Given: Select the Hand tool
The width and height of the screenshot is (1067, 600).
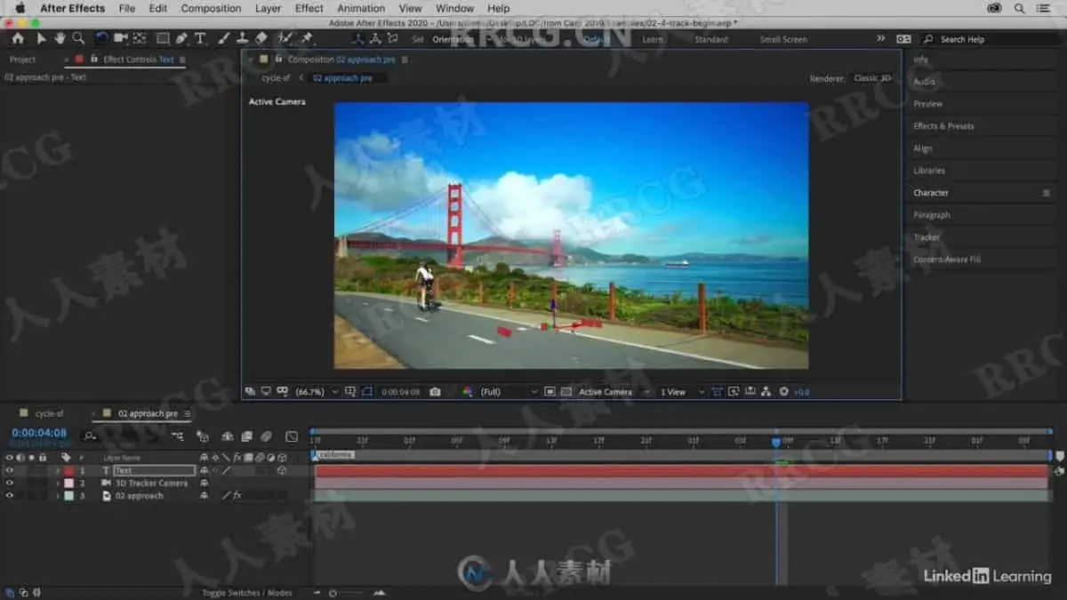Looking at the screenshot, I should point(60,38).
